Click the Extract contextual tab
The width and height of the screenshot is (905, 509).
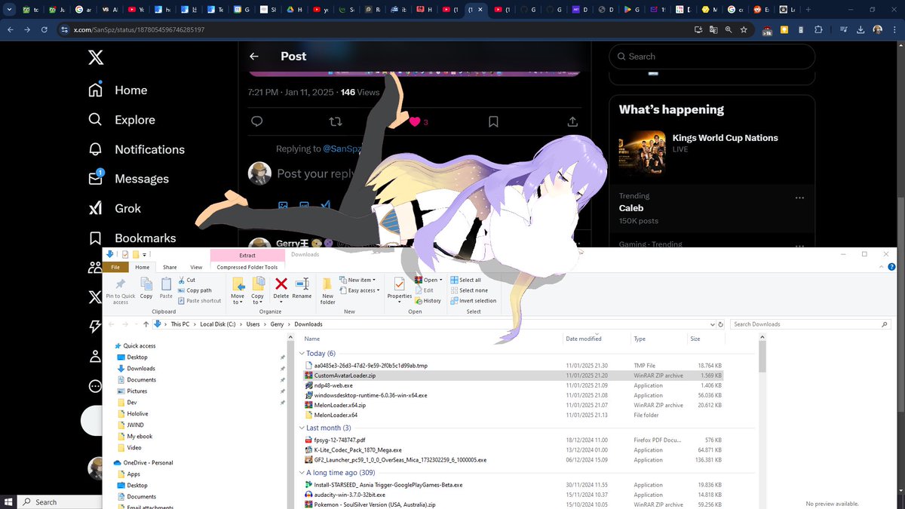coord(247,256)
